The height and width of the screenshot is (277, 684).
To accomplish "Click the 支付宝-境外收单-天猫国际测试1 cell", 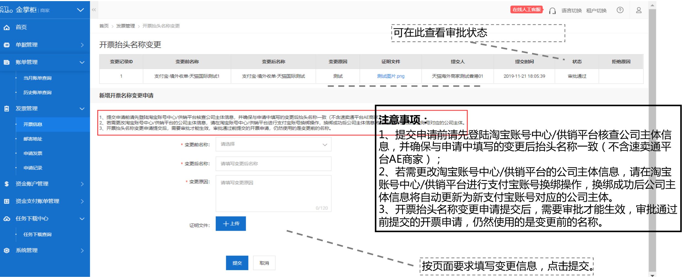I will pyautogui.click(x=187, y=76).
